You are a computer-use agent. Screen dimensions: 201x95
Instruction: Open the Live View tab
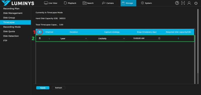coord(51,3)
